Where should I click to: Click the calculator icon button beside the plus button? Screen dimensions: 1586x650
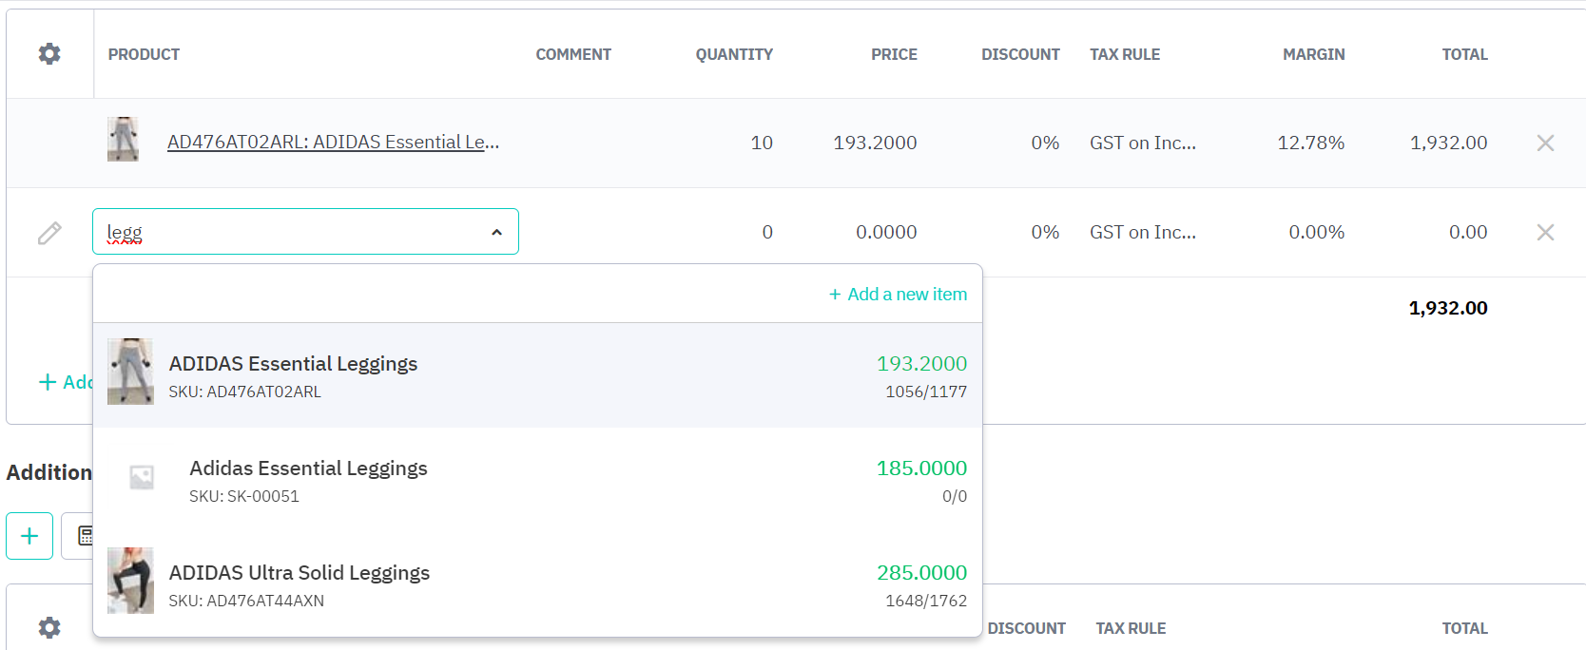[84, 536]
